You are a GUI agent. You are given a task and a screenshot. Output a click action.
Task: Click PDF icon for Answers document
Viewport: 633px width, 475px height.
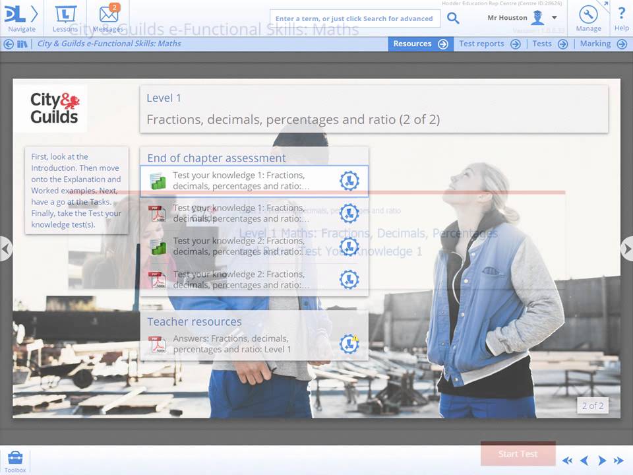click(157, 344)
